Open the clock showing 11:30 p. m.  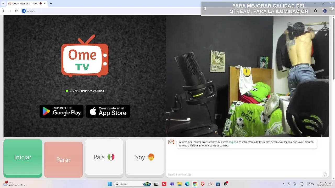(322, 184)
